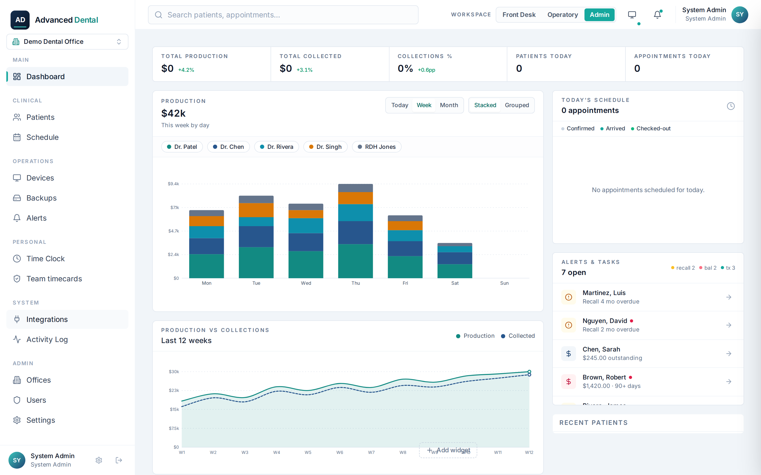Viewport: 761px width, 475px height.
Task: Click the Recent Patients panel header
Action: (648, 422)
